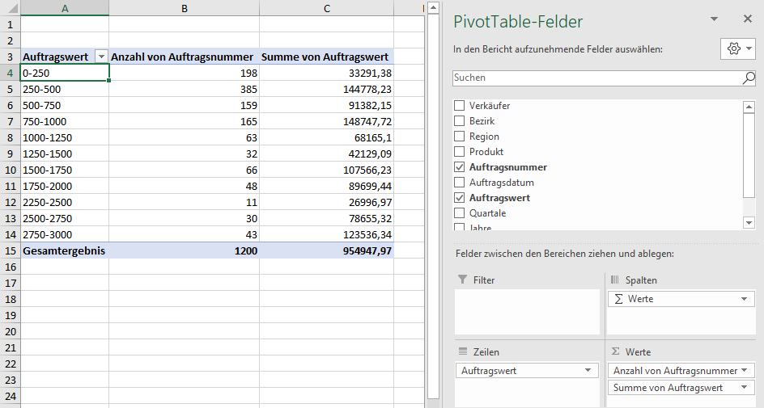The image size is (764, 408).
Task: Expand the Werte dropdown in Spalten area
Action: tap(744, 299)
